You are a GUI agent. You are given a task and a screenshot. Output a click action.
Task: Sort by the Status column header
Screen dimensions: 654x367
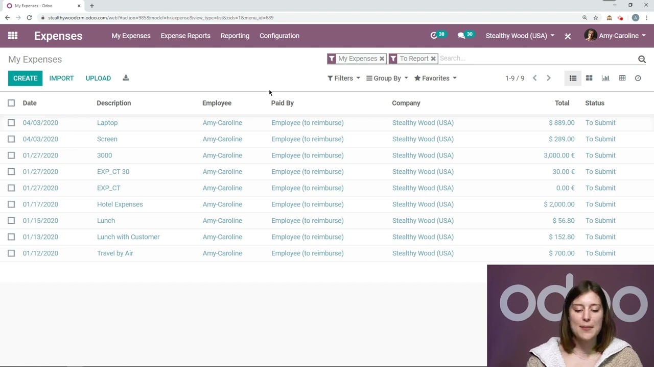click(x=595, y=103)
